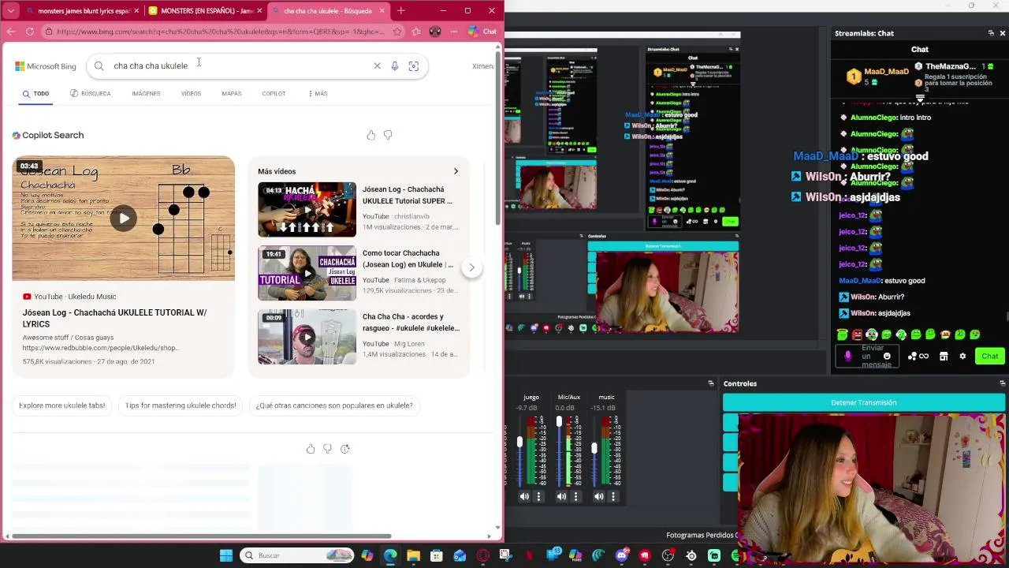The height and width of the screenshot is (568, 1009).
Task: Open Copilot Chat in browser toolbar
Action: click(482, 32)
